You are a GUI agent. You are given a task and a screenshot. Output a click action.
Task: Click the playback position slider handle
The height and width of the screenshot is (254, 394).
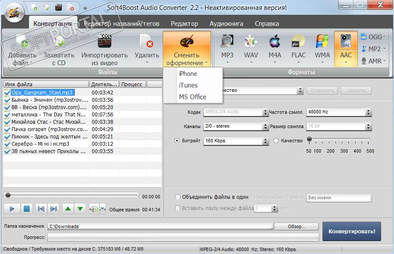coord(8,195)
